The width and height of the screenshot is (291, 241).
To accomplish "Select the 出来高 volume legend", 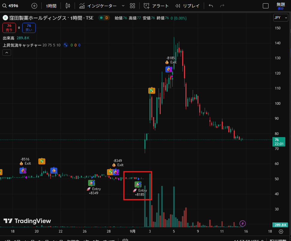I will click(8, 38).
